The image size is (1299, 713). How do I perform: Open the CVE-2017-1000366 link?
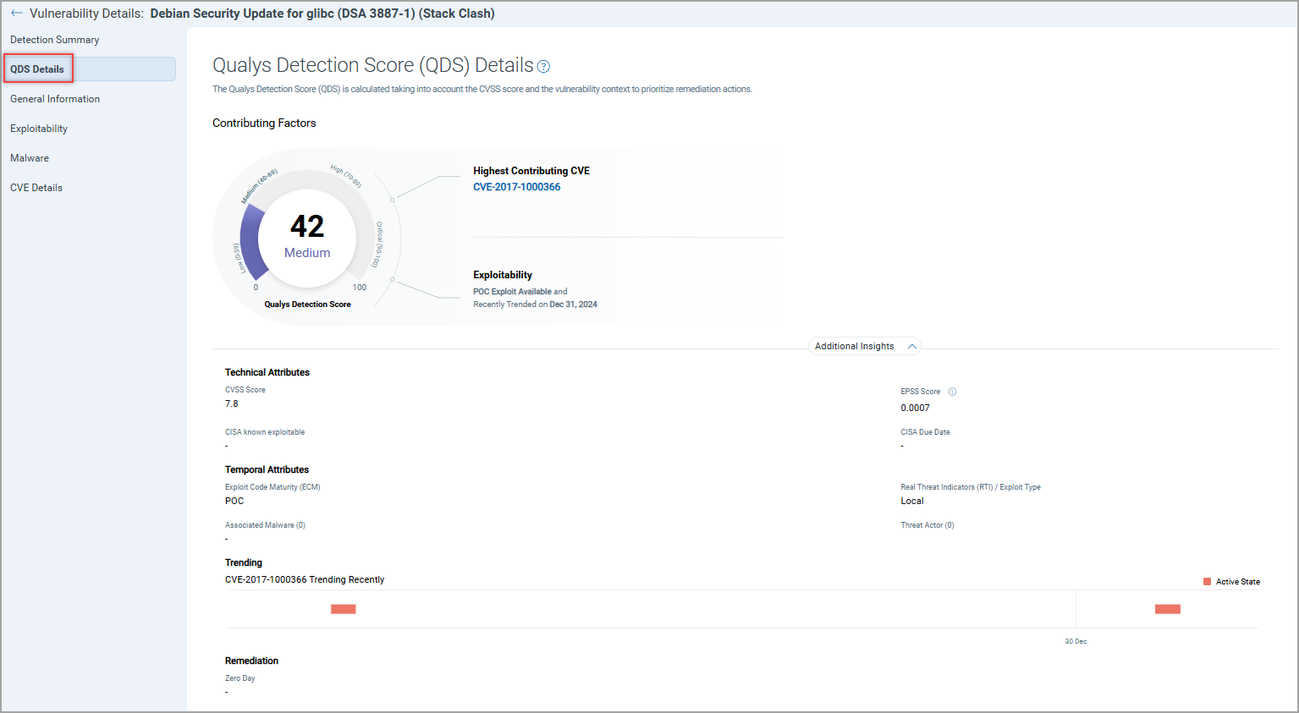[x=516, y=187]
